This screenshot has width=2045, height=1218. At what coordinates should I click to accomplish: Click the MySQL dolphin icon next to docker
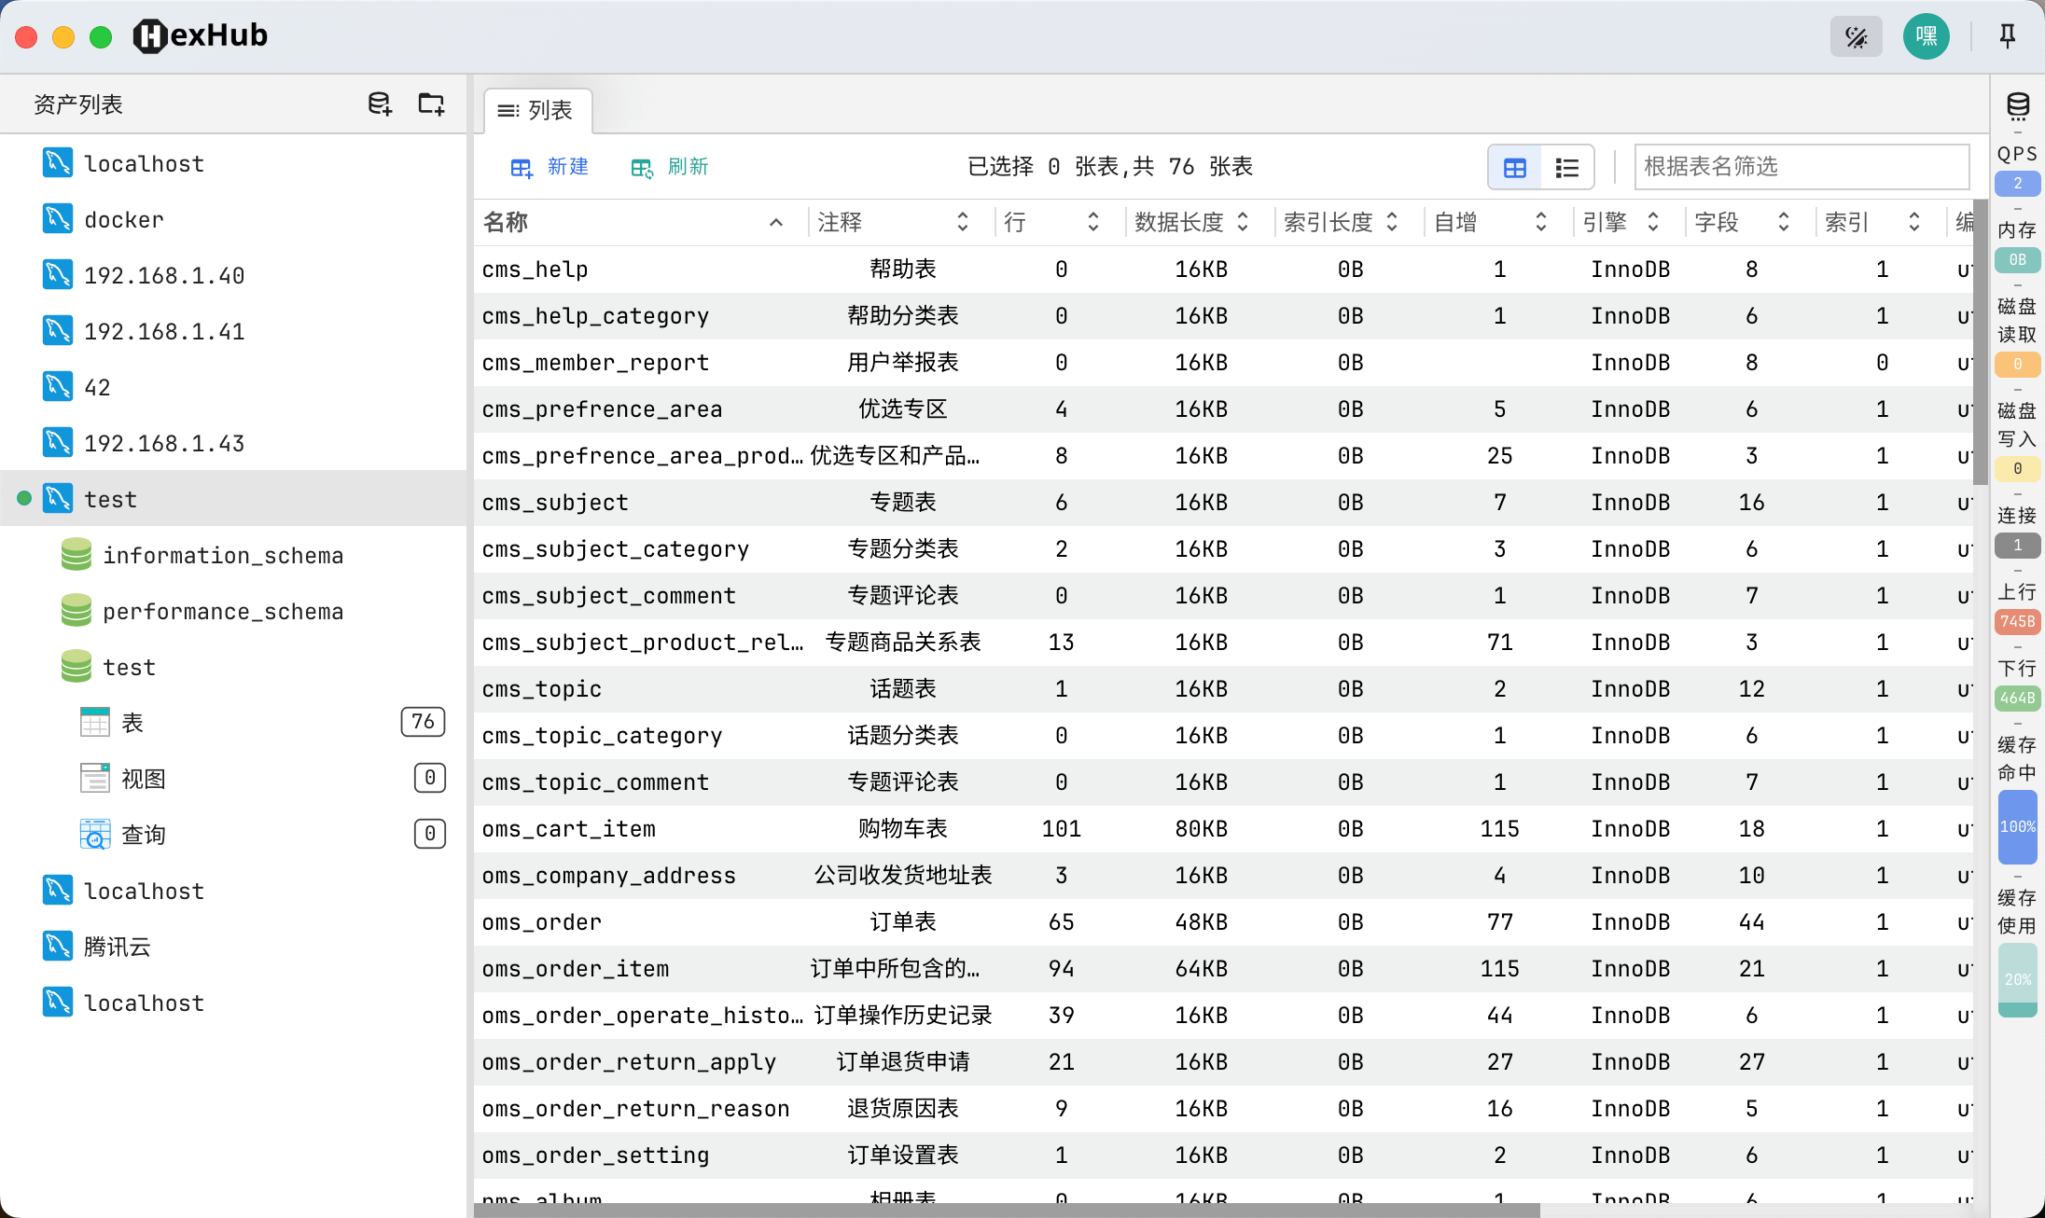58,218
